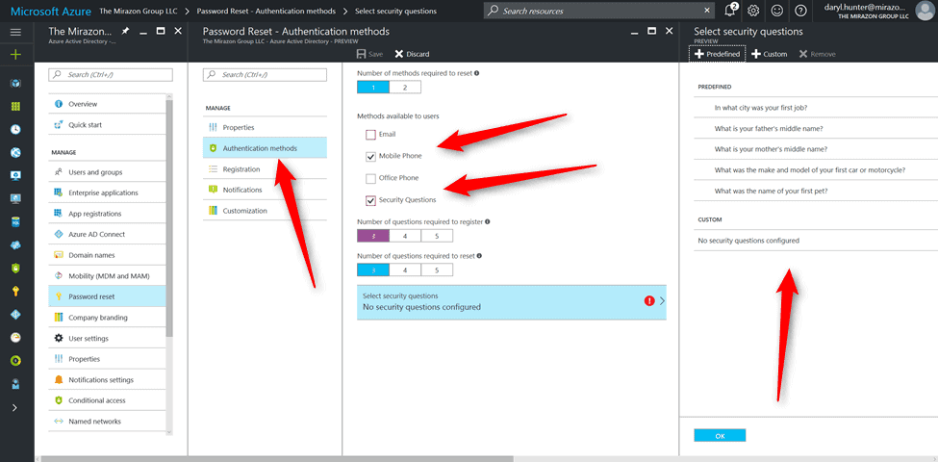Click the OK button
Screen dimensions: 938x462
(x=720, y=436)
